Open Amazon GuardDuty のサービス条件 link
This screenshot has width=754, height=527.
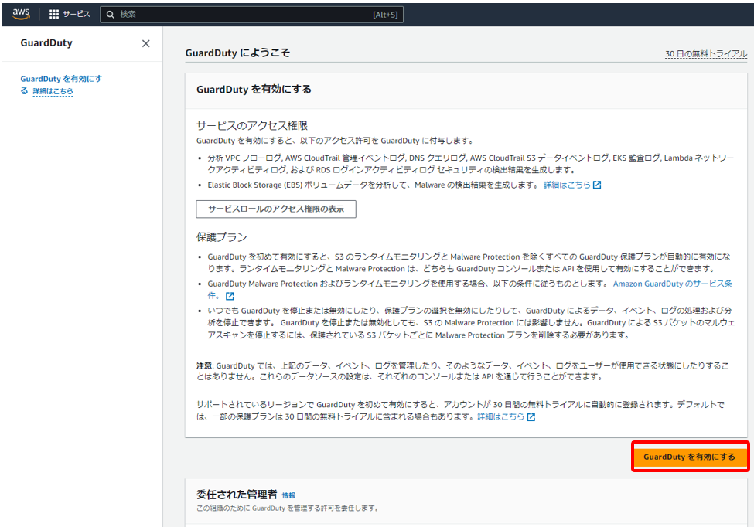click(672, 284)
